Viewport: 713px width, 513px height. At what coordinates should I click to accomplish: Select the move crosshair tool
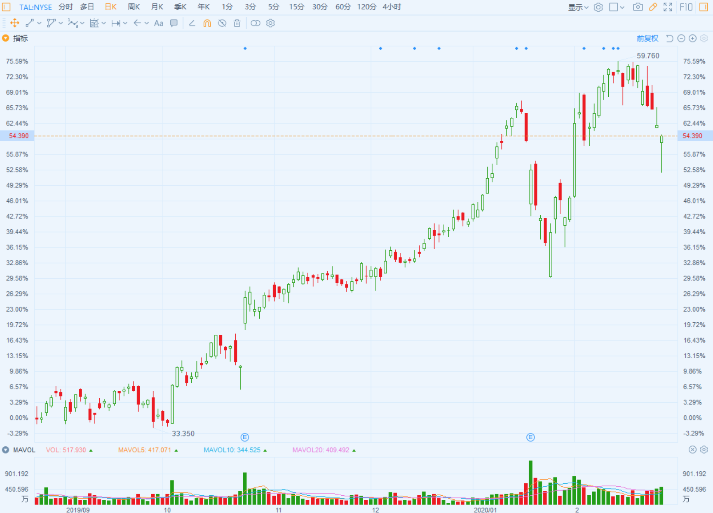14,23
